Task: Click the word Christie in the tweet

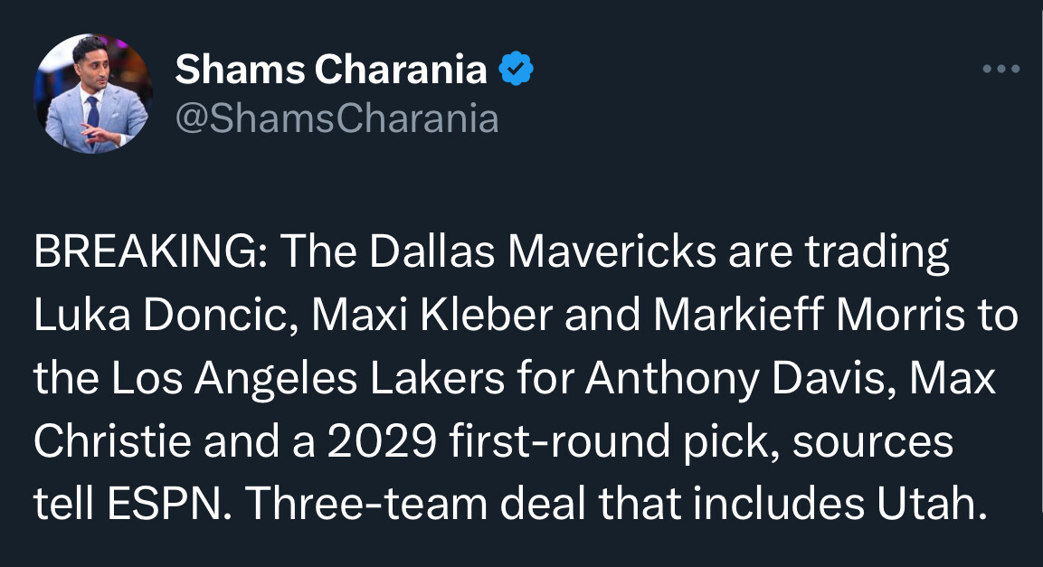Action: coord(113,442)
